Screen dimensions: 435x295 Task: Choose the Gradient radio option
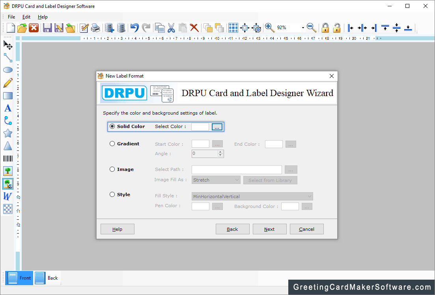[x=112, y=143]
